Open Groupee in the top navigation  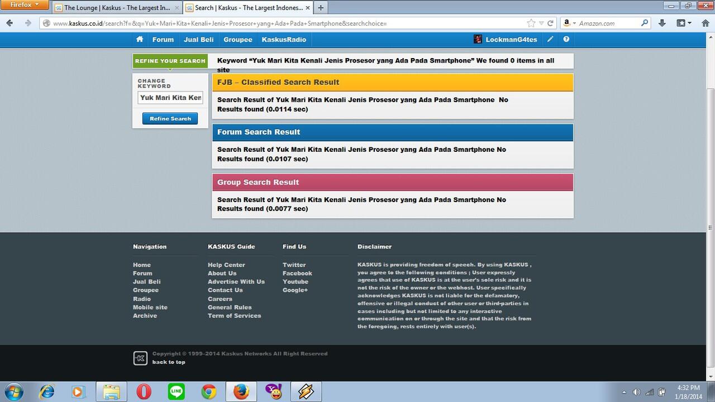pyautogui.click(x=238, y=40)
